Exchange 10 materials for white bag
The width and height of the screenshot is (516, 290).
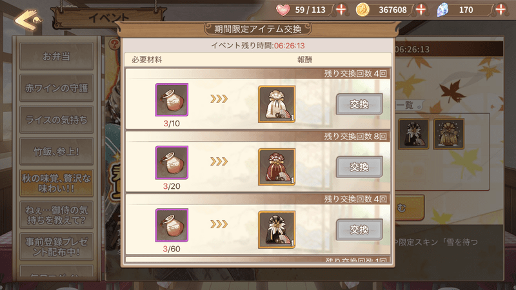[x=359, y=104]
